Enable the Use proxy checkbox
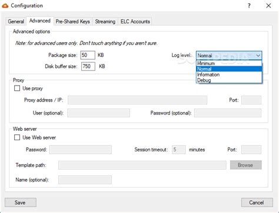 17,88
